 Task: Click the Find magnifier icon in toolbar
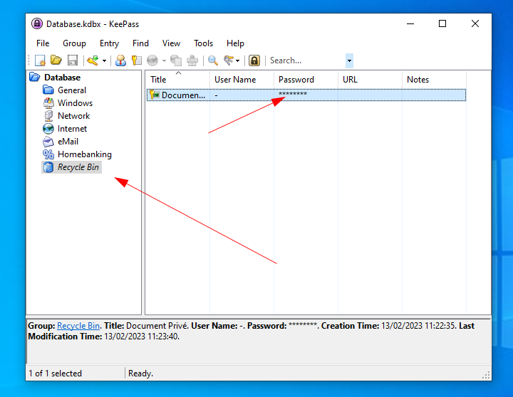(212, 61)
